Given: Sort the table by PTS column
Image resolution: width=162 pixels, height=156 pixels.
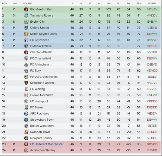Looking at the screenshot, I should pos(138,3).
